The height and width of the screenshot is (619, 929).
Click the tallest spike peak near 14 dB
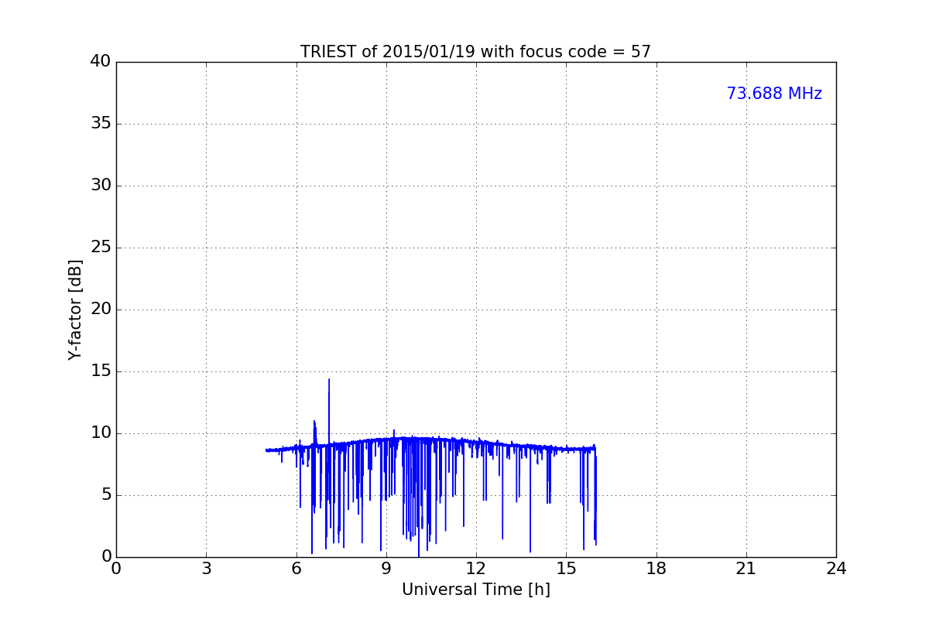click(329, 380)
